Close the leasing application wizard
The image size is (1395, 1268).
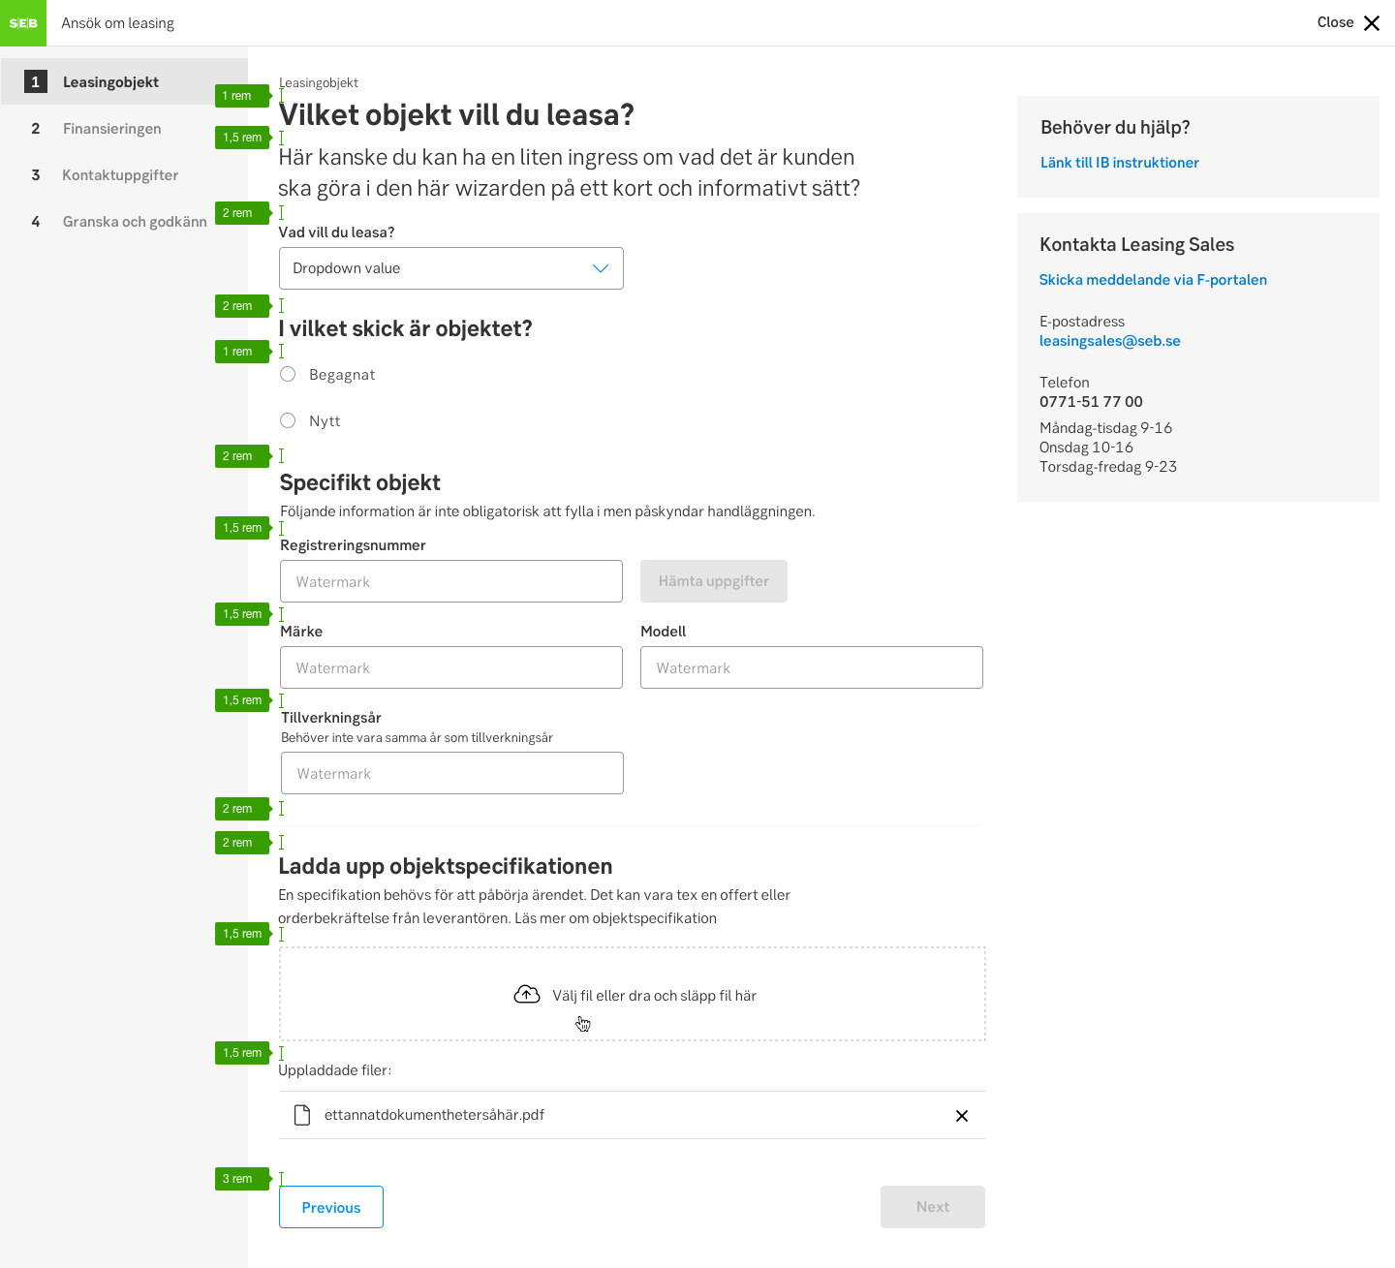pos(1371,23)
